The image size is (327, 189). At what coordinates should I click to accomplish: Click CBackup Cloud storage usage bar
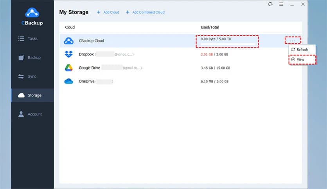click(228, 44)
